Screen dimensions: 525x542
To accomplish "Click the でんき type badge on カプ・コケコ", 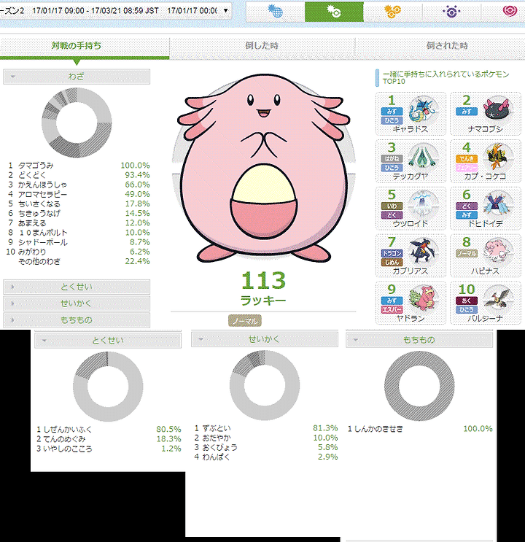I will point(467,158).
